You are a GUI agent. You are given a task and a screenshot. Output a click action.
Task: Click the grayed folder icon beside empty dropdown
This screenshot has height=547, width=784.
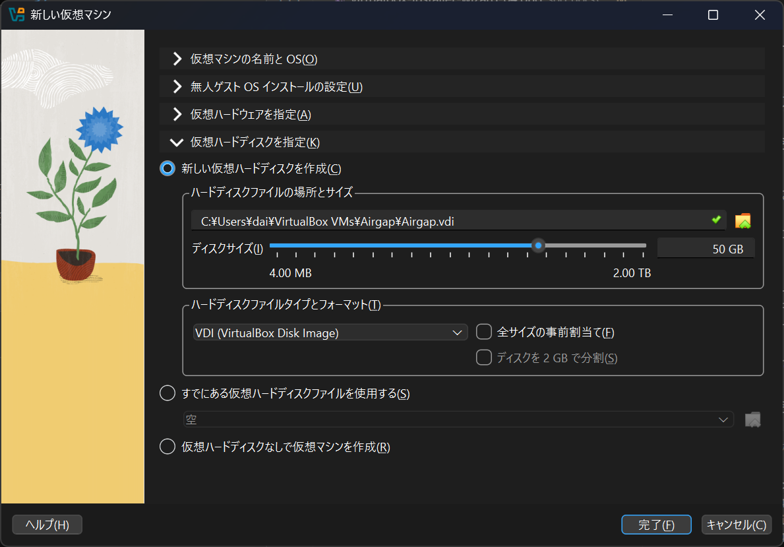tap(752, 419)
